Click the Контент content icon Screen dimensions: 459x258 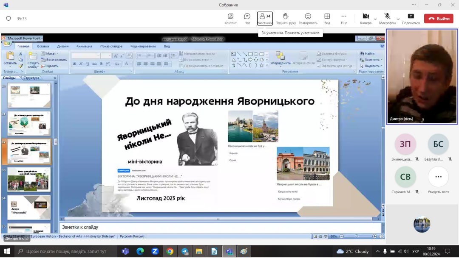[x=230, y=18]
